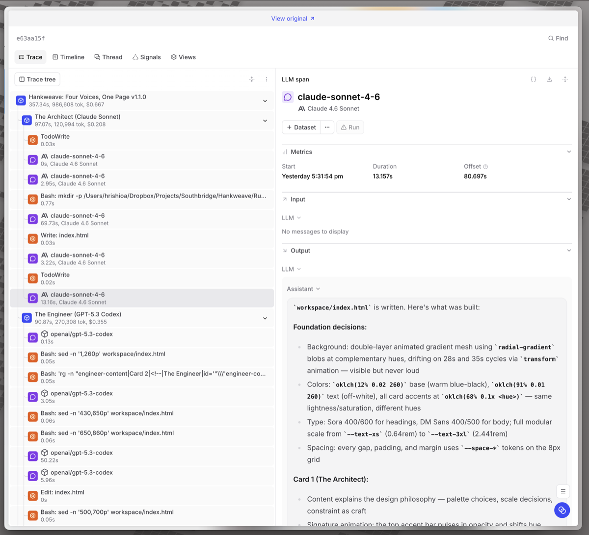This screenshot has width=589, height=535.
Task: Open the ellipsis menu beside Dataset
Action: click(327, 127)
